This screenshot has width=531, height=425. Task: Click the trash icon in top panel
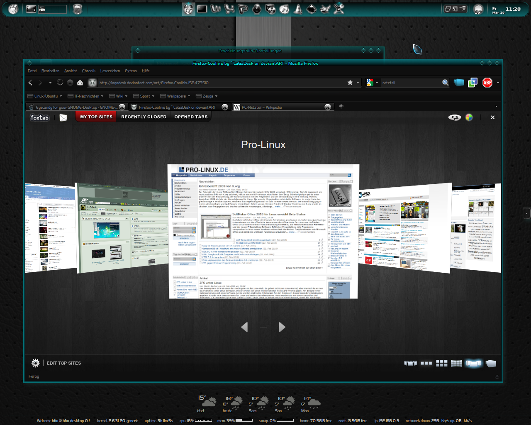click(x=77, y=9)
